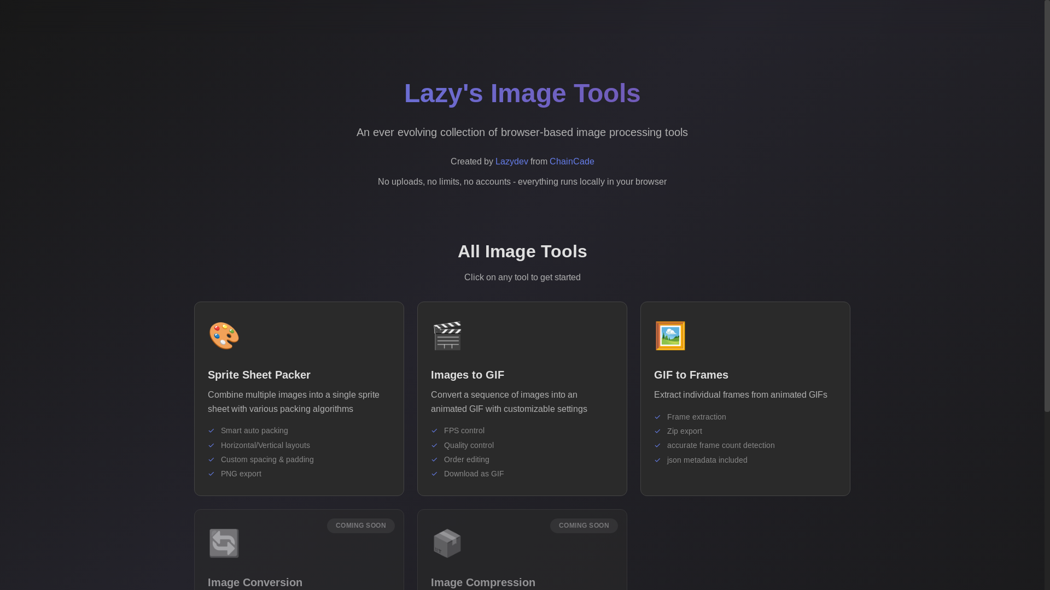Click the checkmark beside FPS control
1050x590 pixels.
434,430
